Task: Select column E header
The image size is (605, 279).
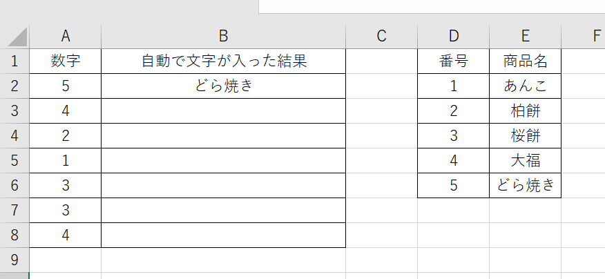Action: [x=525, y=37]
